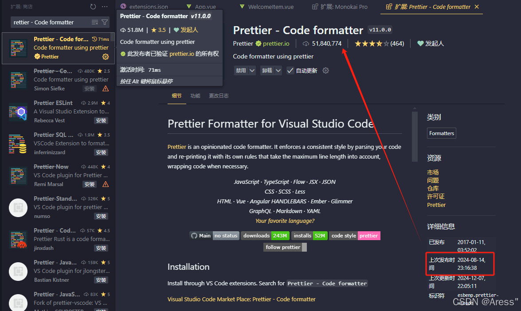Click the manage gear next to auto update
Viewport: 521px width, 311px height.
[325, 70]
